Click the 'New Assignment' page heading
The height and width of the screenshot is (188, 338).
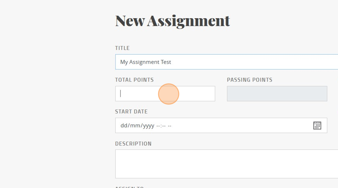173,21
